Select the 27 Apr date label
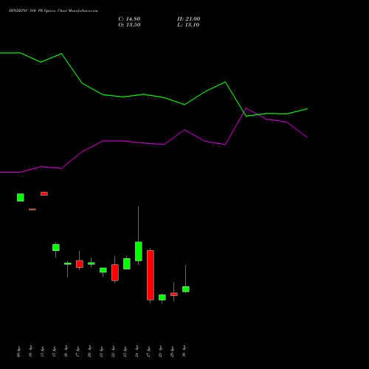This screenshot has width=369, height=369. 148,352
